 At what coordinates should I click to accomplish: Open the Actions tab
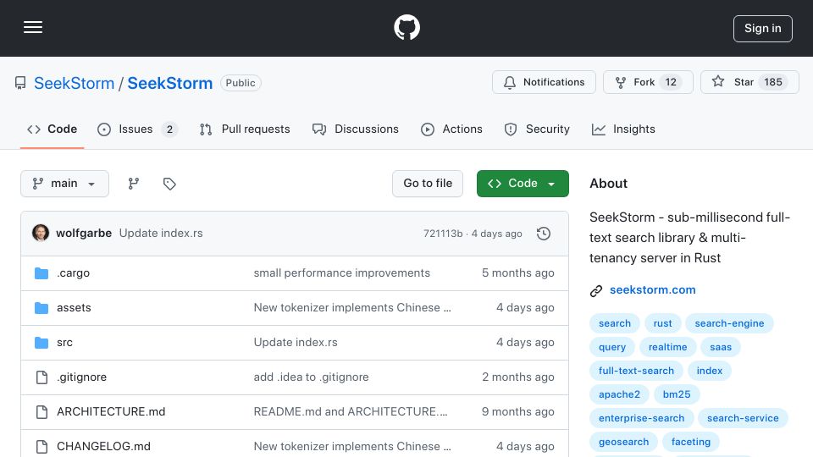pos(451,129)
